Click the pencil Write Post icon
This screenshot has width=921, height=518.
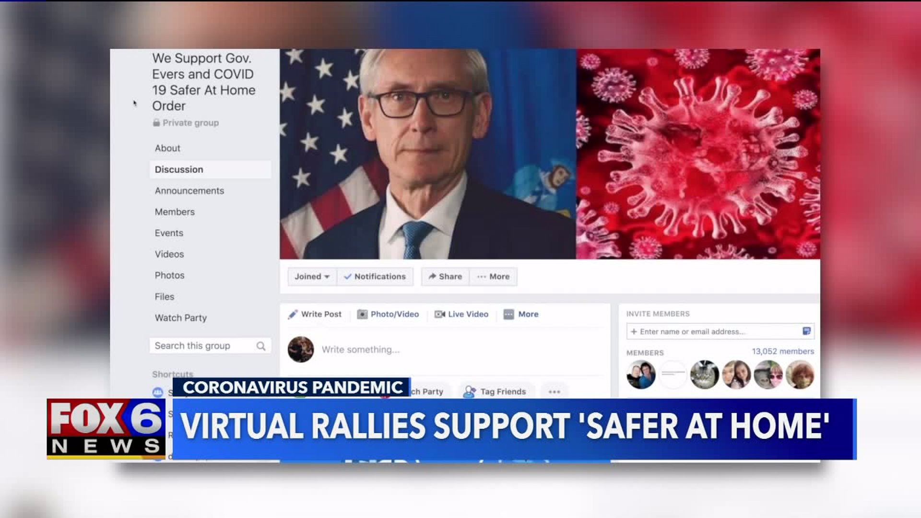293,315
